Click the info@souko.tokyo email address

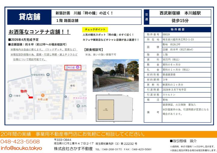tap(21, 148)
